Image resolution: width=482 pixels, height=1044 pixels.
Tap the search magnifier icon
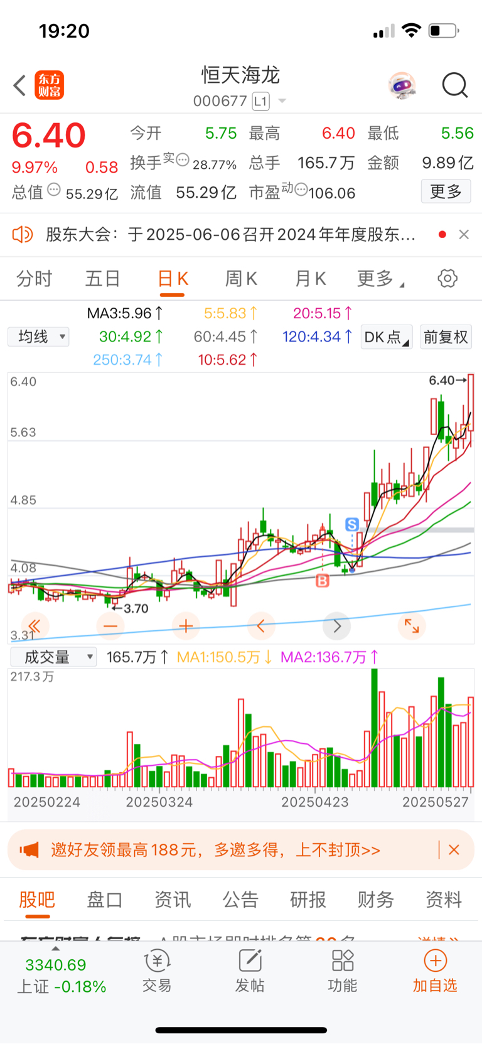tap(455, 85)
